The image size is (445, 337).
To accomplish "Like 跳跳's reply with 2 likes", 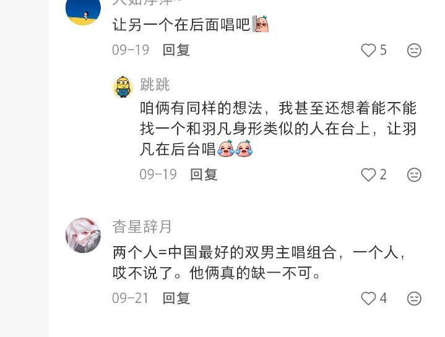I will pyautogui.click(x=368, y=174).
